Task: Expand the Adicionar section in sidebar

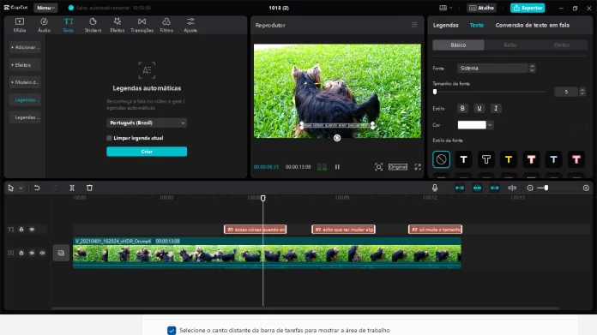Action: tap(25, 47)
